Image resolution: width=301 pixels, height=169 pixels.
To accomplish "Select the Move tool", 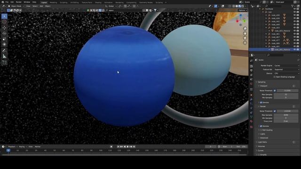I will click(x=4, y=28).
